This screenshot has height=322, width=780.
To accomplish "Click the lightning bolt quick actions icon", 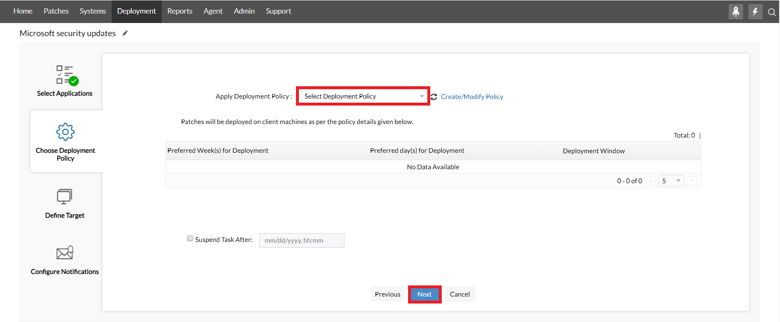I will pos(755,11).
